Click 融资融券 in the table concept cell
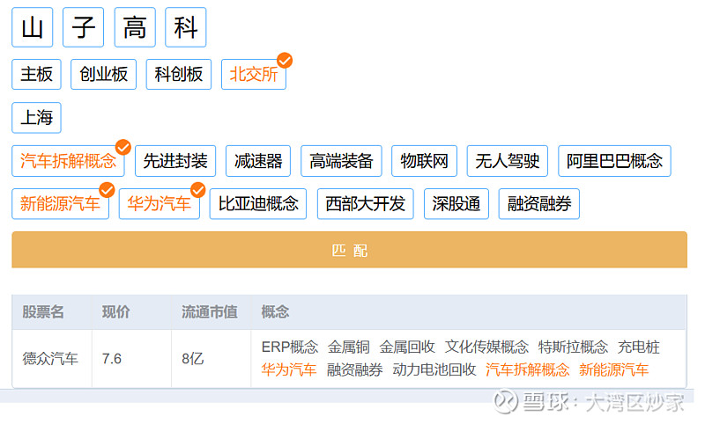 click(355, 370)
